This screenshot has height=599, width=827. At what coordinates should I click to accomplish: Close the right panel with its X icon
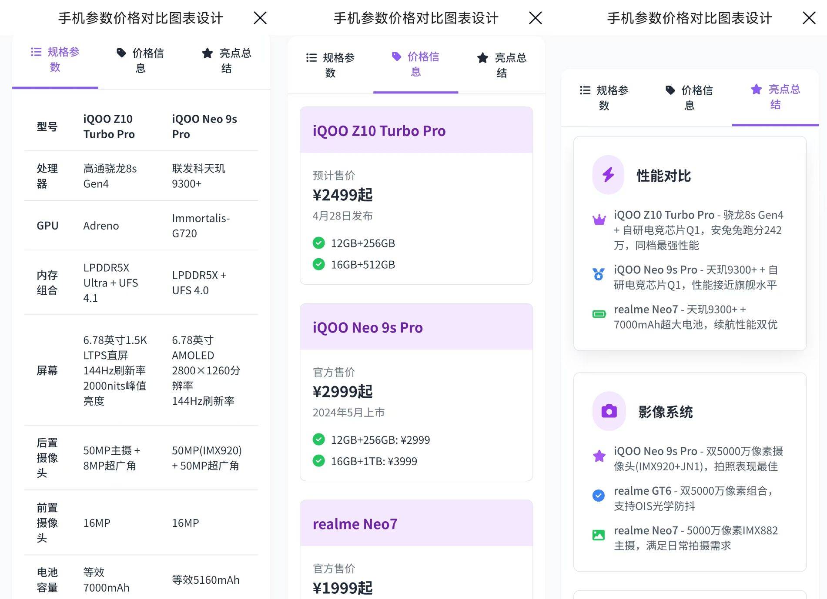pyautogui.click(x=809, y=18)
